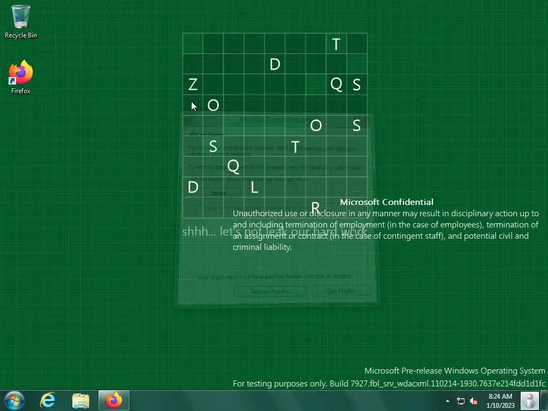The width and height of the screenshot is (548, 411).
Task: Open the network status tray icon
Action: [461, 401]
